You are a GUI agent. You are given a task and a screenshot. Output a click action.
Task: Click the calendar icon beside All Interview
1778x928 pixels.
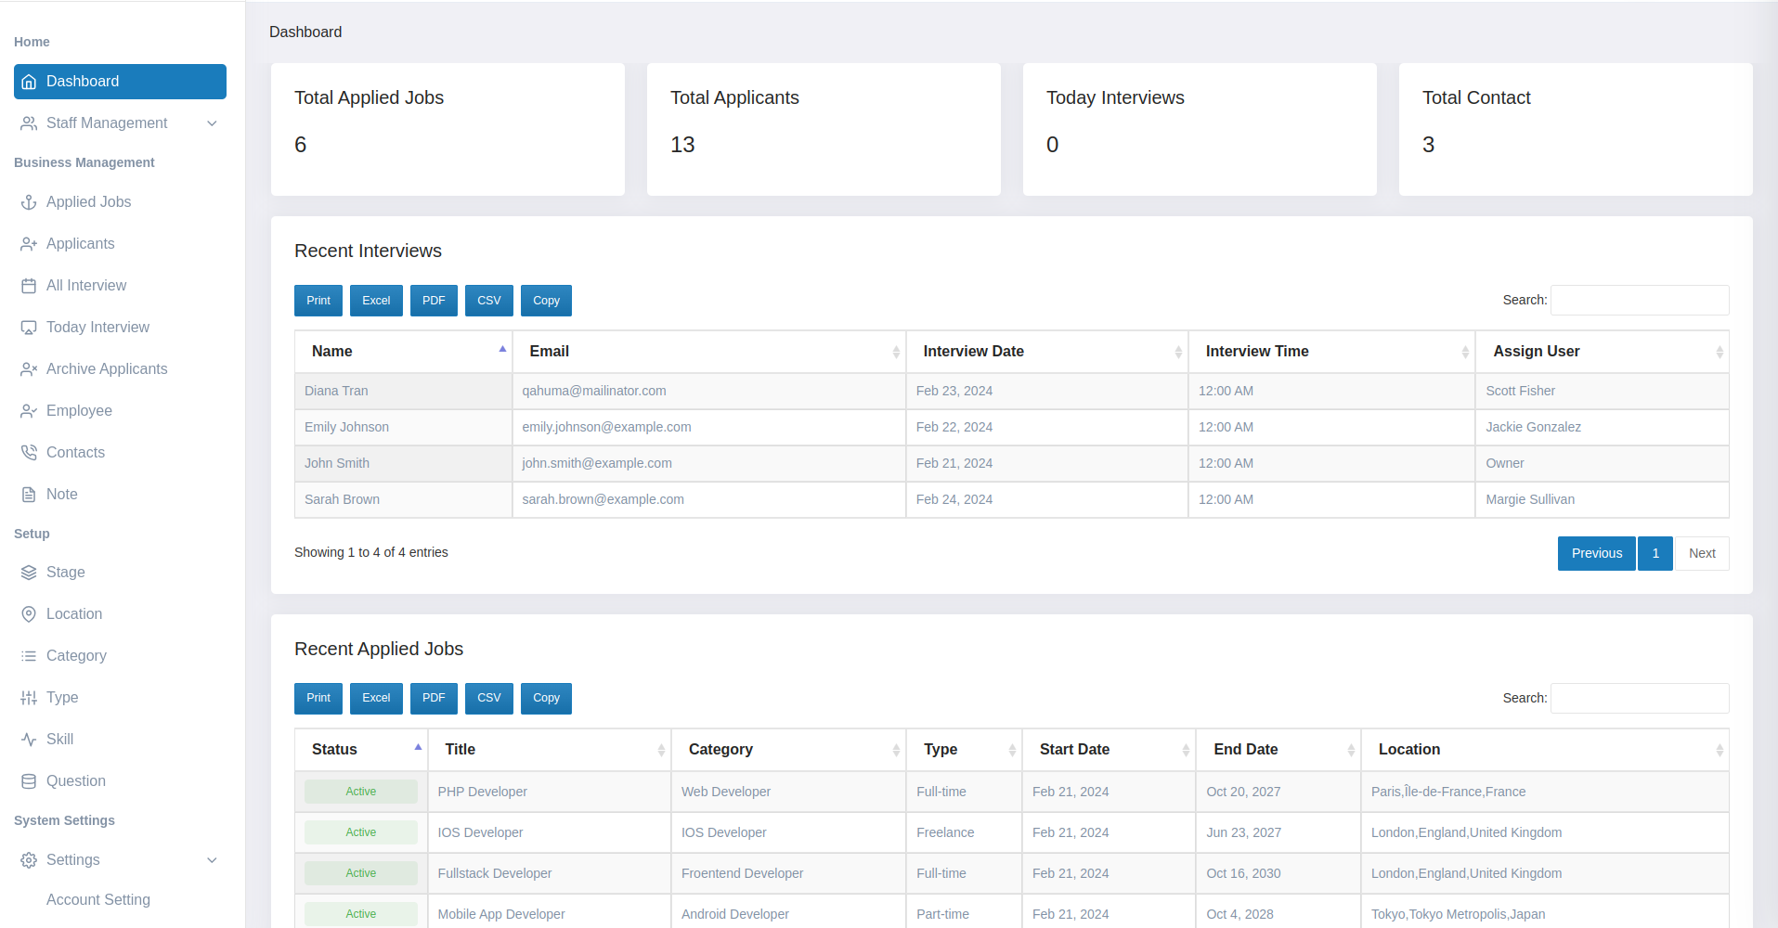pyautogui.click(x=29, y=286)
